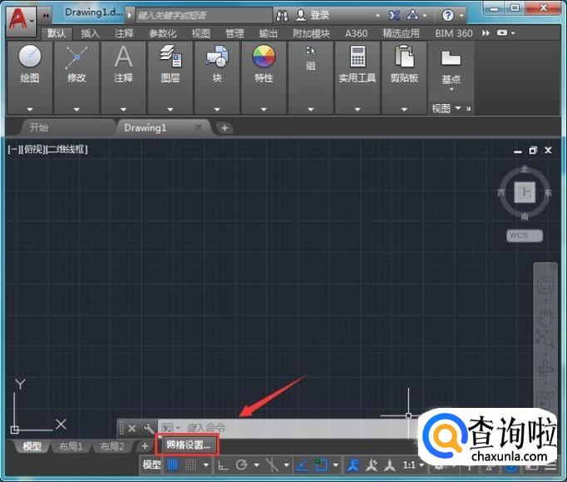Click the Modify (修改) panel icon
This screenshot has height=482, width=567.
pos(76,57)
